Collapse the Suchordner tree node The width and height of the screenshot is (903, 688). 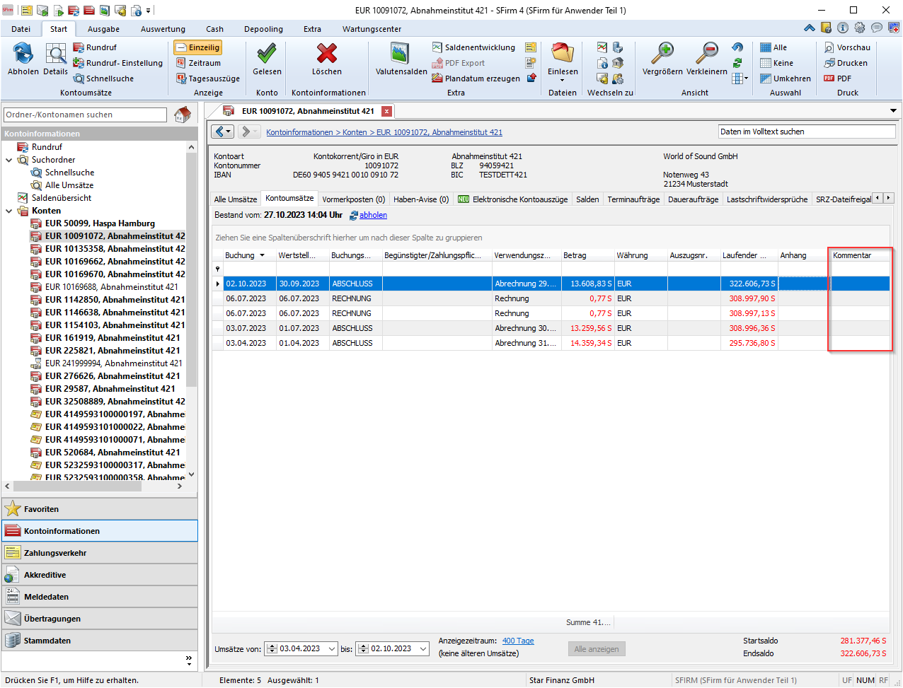[9, 160]
